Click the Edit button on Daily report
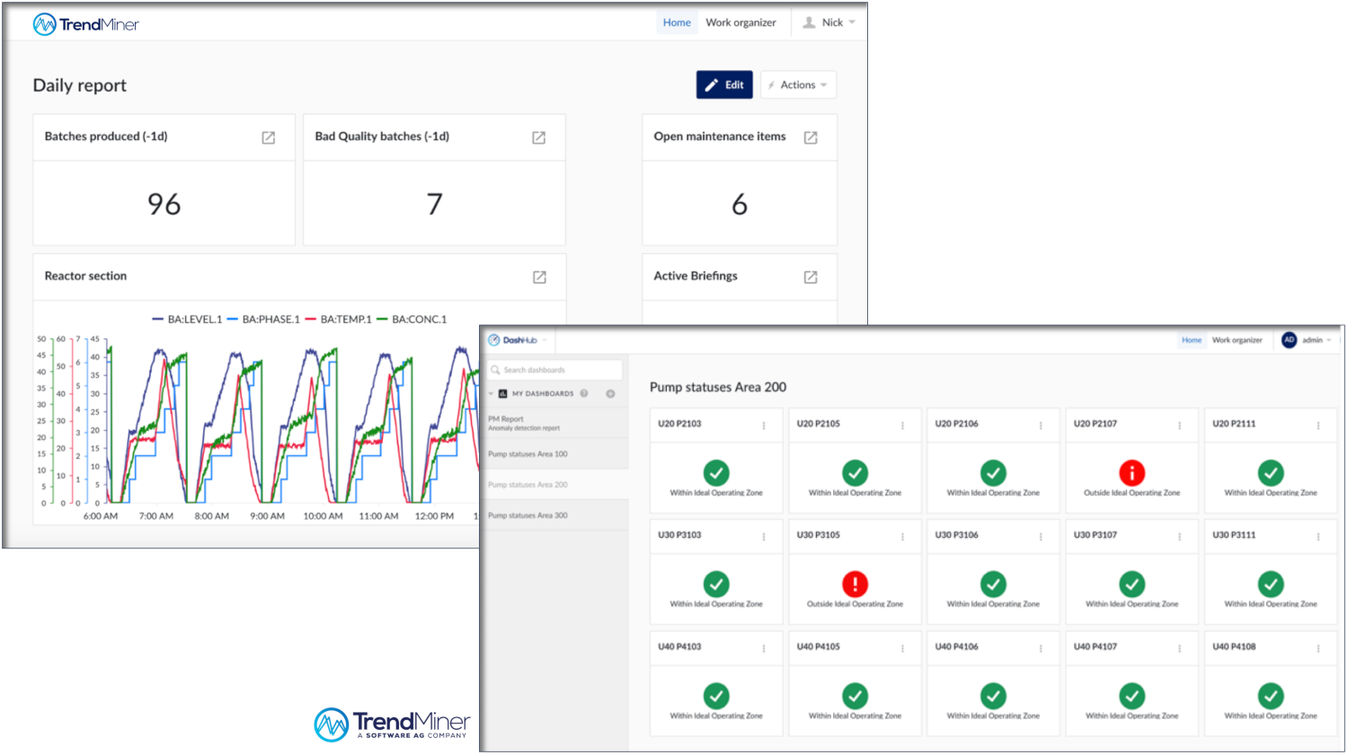 click(724, 84)
